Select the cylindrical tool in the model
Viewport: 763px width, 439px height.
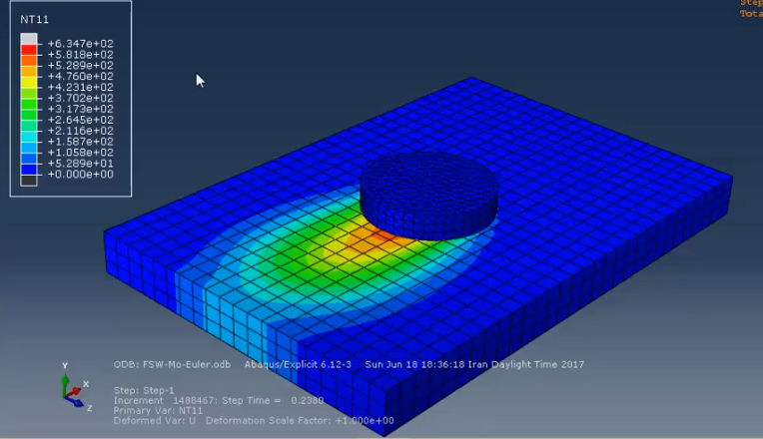(x=429, y=195)
